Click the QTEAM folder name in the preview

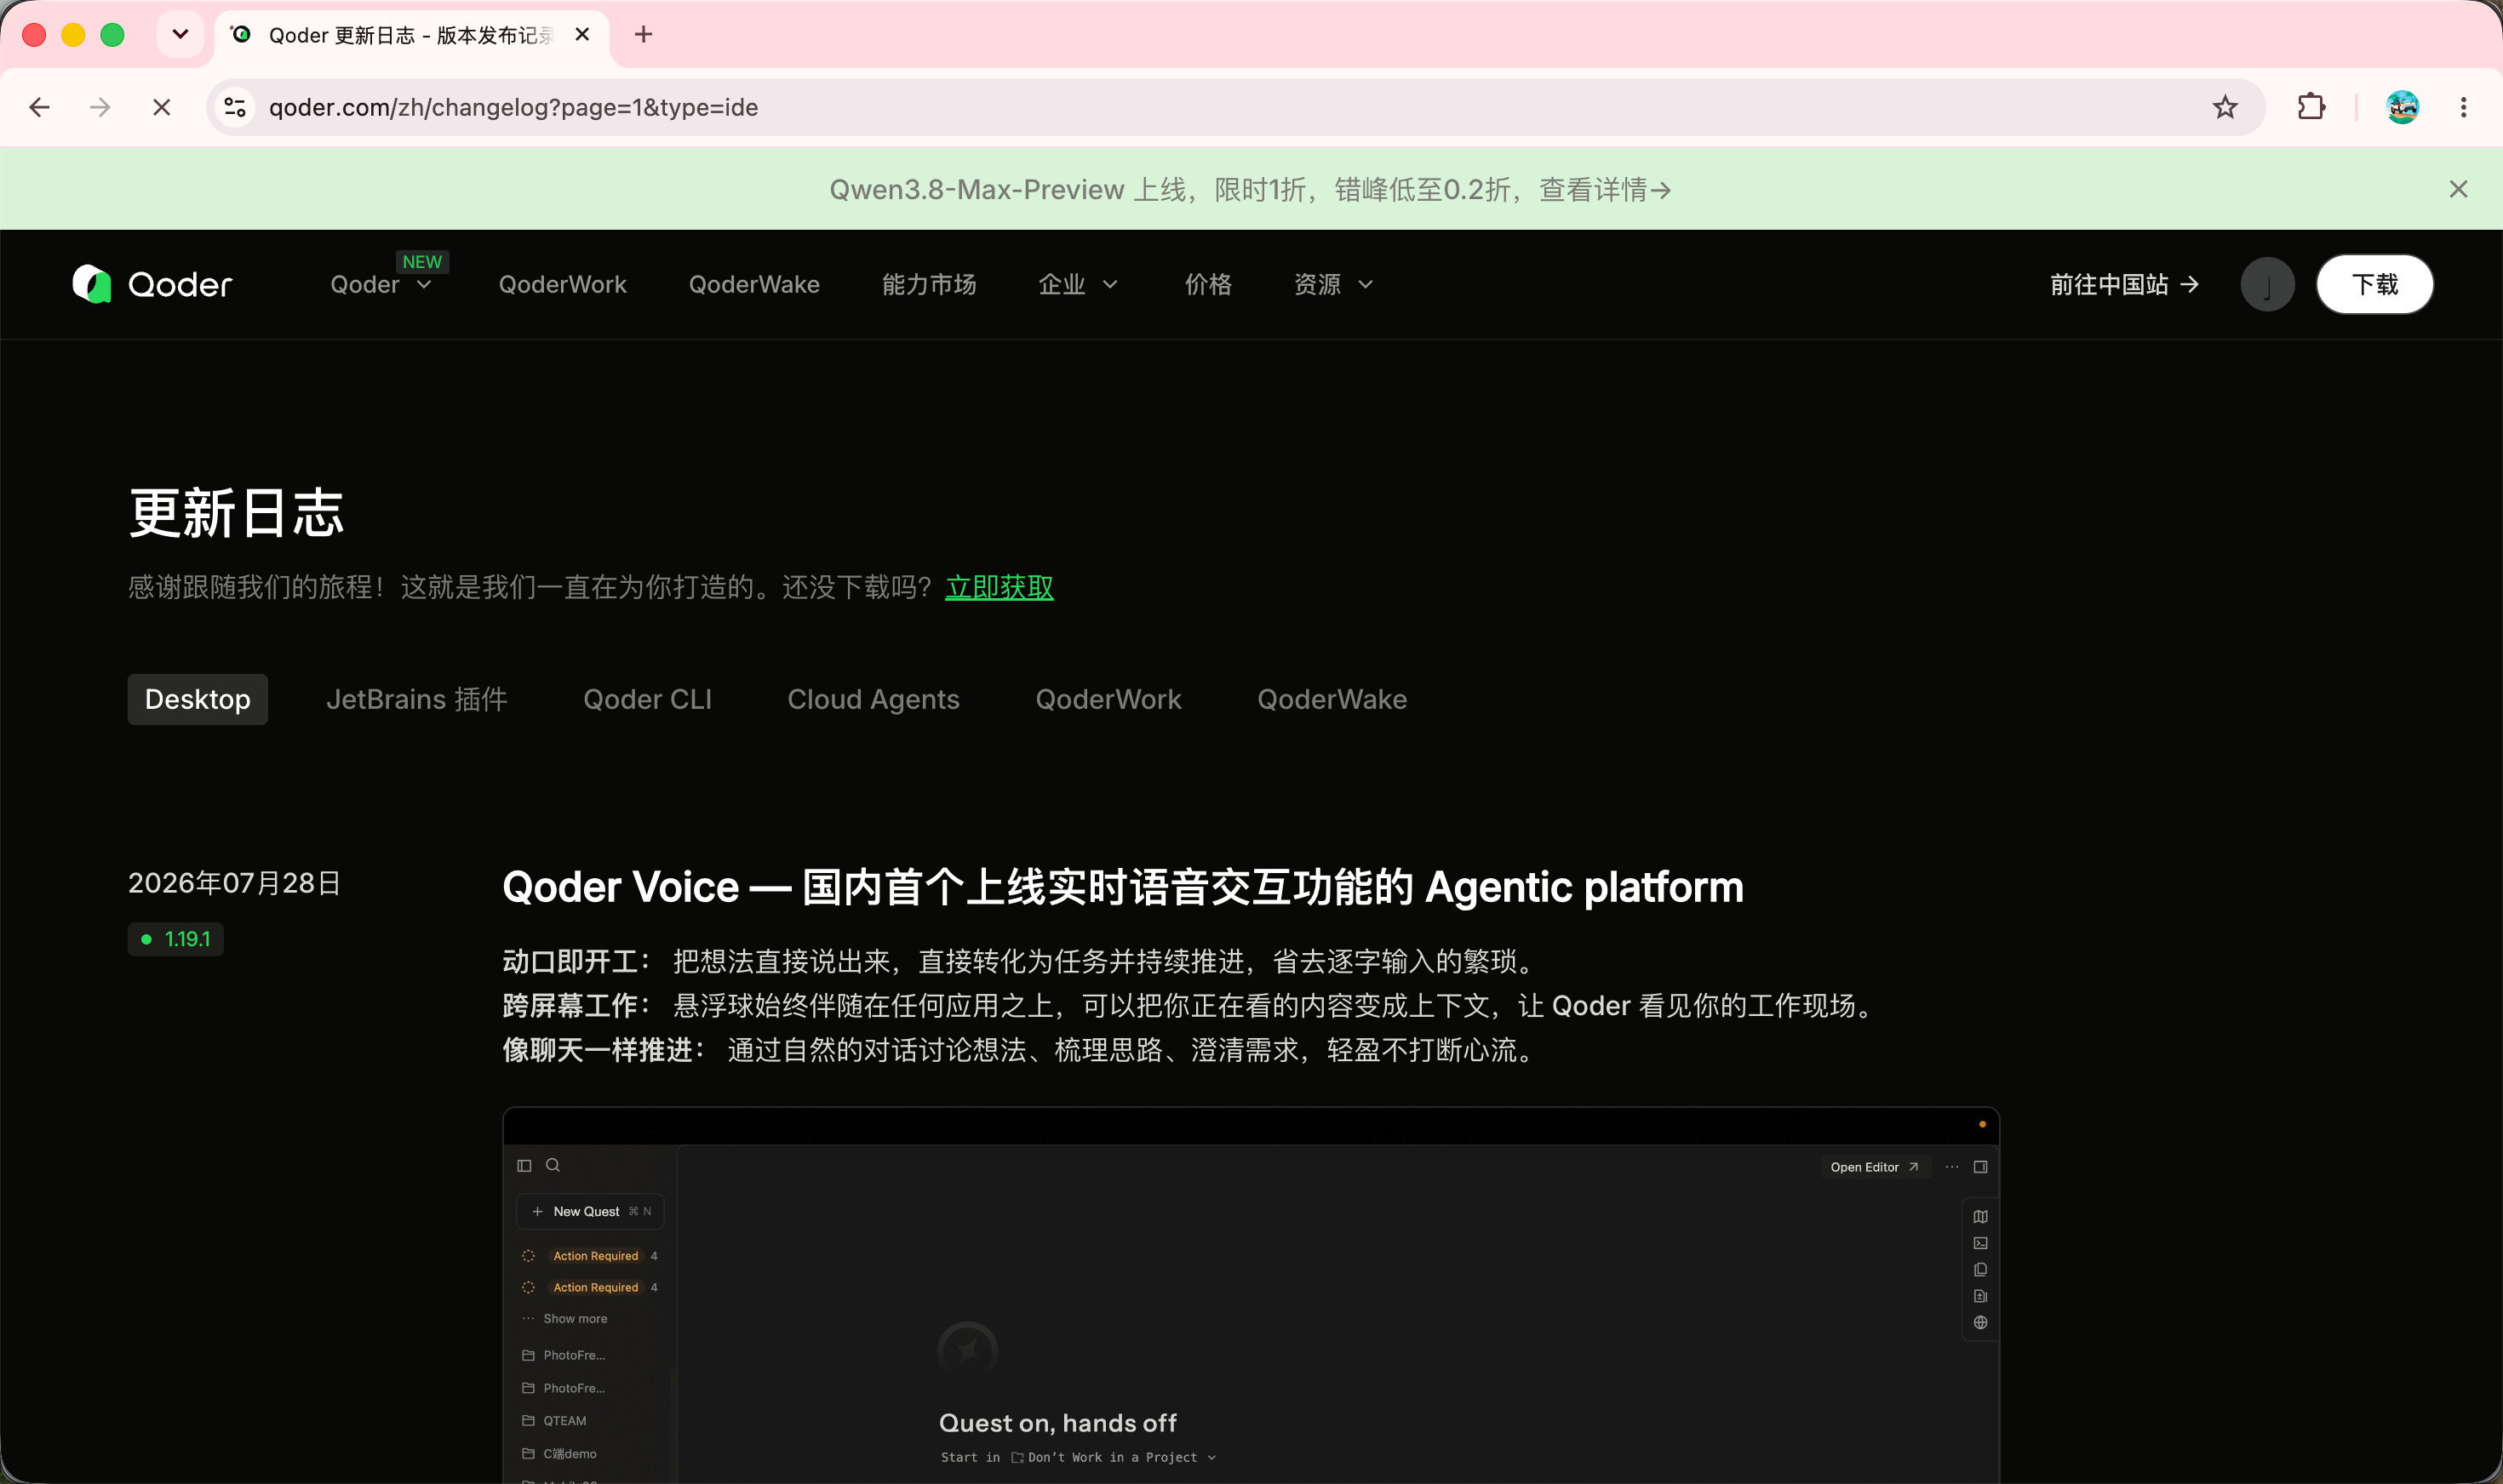[x=565, y=1421]
